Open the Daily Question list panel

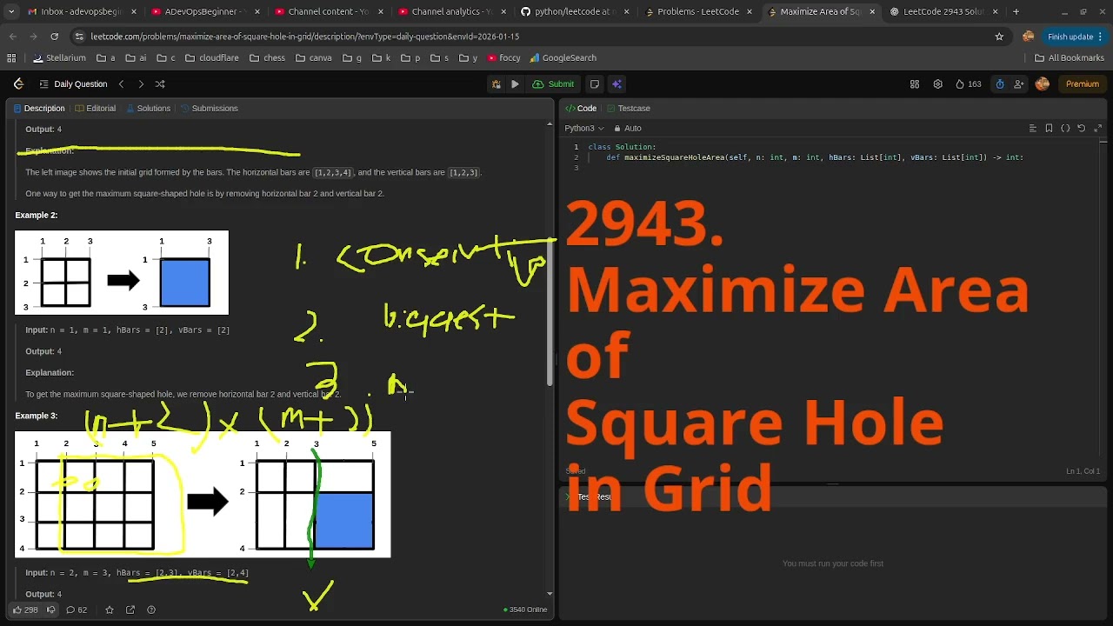point(73,84)
